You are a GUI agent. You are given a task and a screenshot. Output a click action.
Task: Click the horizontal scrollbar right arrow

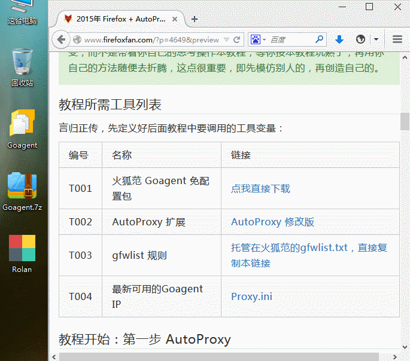pyautogui.click(x=395, y=357)
